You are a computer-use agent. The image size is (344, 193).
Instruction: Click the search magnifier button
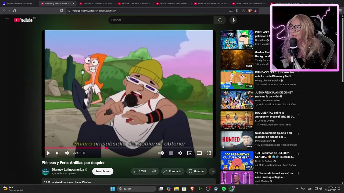[x=220, y=20]
